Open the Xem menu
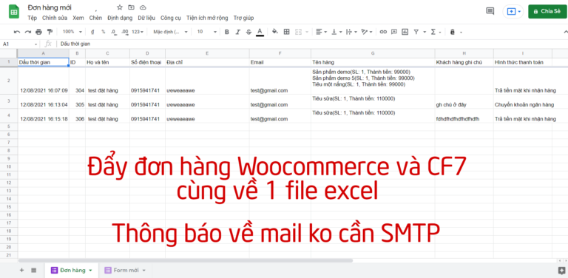Image resolution: width=568 pixels, height=278 pixels. coord(78,18)
